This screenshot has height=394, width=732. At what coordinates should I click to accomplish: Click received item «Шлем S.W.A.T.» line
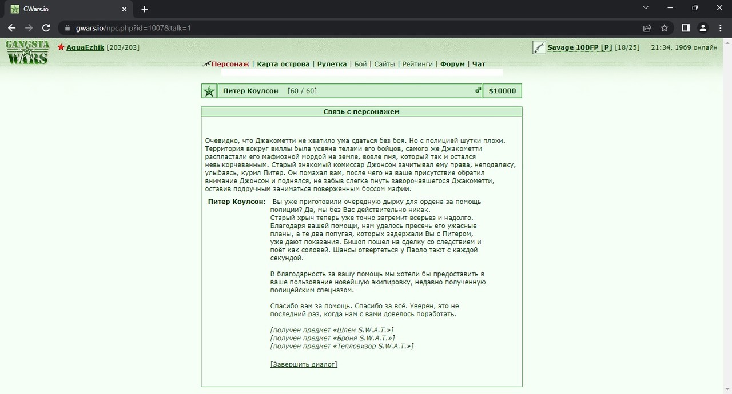332,330
